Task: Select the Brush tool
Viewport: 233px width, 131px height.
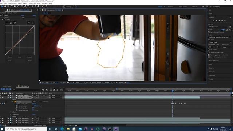Action: [x=32, y=7]
